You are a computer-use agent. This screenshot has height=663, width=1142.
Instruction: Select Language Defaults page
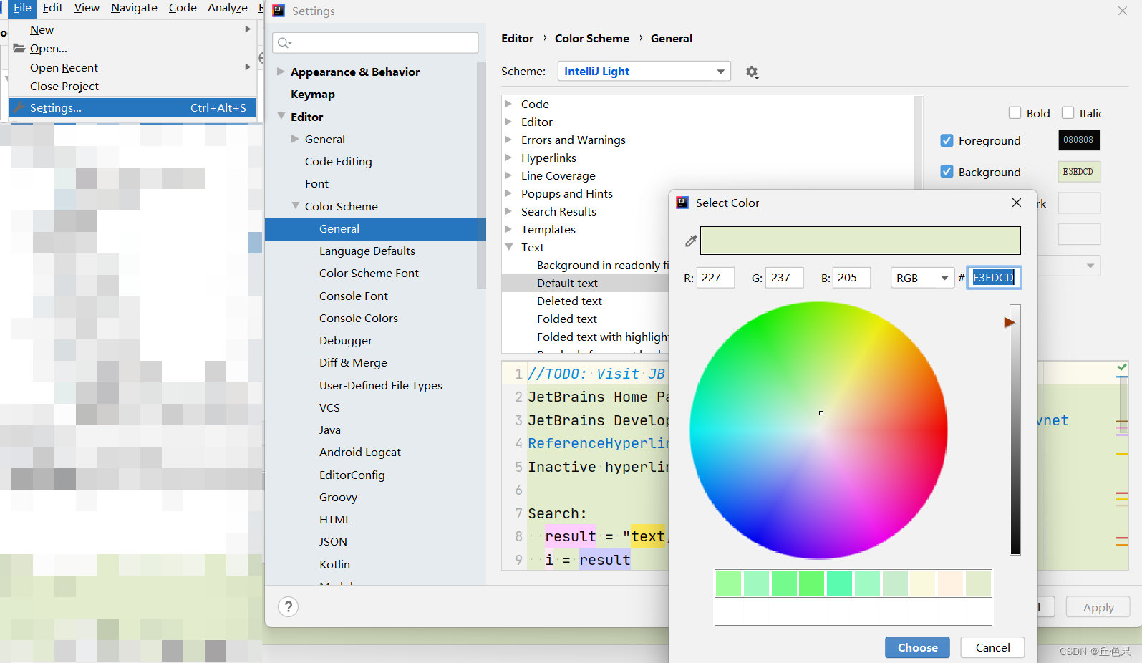click(x=367, y=251)
